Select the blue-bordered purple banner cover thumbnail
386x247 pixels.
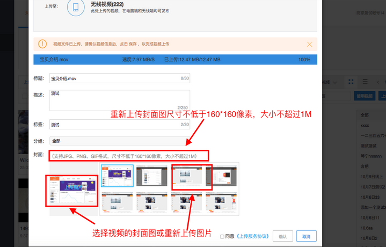click(117, 176)
